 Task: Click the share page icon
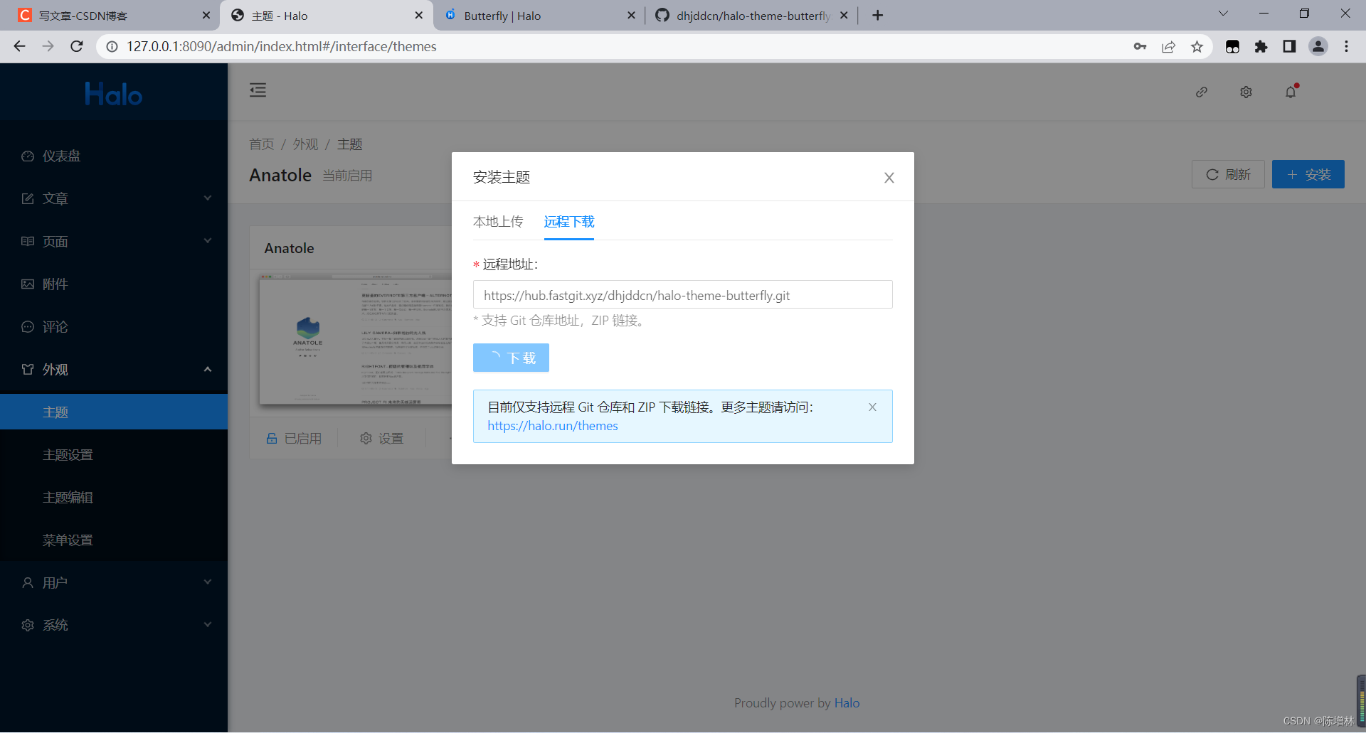(x=1168, y=46)
